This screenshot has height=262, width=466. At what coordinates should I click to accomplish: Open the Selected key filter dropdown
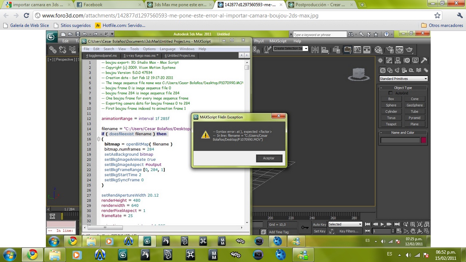point(345,224)
